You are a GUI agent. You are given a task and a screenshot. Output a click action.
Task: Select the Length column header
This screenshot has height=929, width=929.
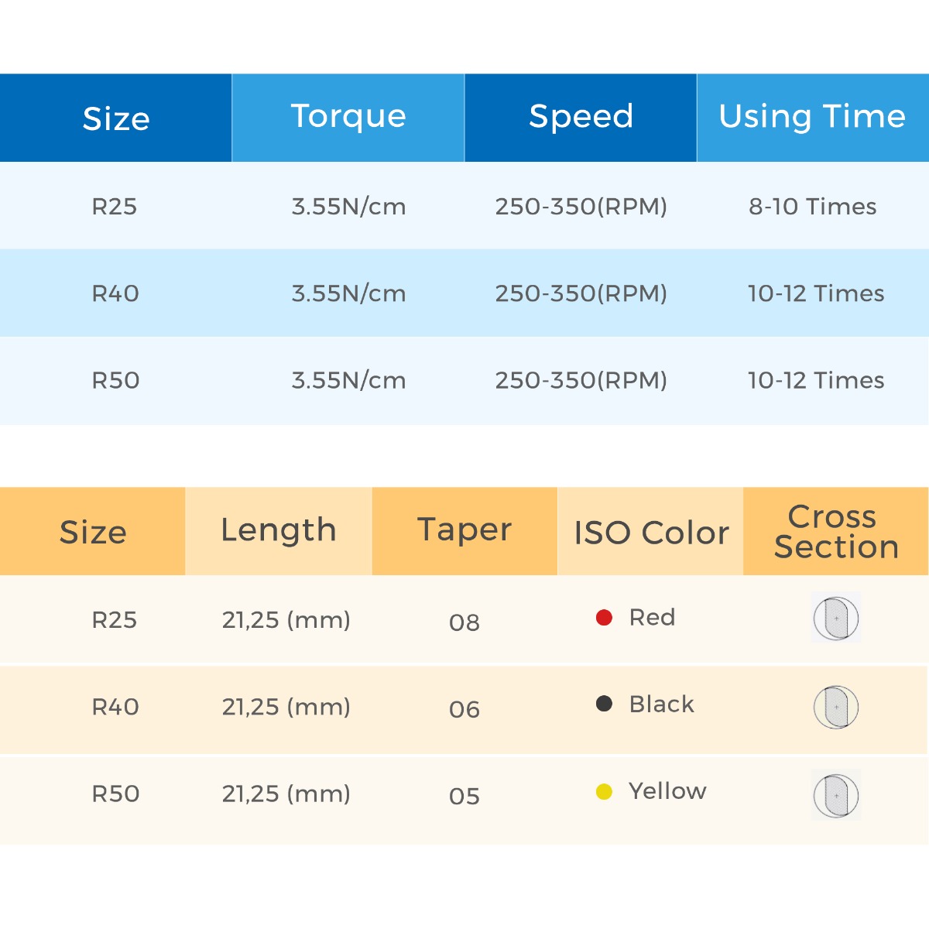[x=279, y=530]
